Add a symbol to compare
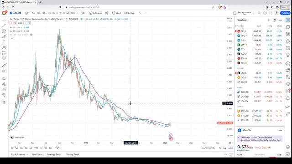 (26, 13)
